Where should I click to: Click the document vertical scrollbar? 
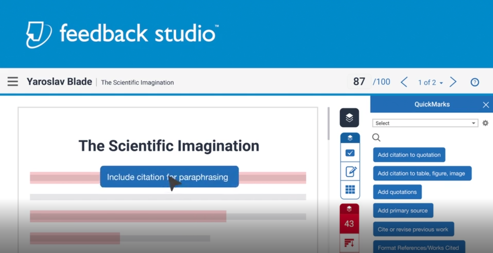(x=329, y=124)
